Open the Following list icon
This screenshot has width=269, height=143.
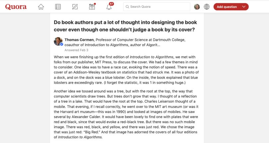click(x=58, y=7)
